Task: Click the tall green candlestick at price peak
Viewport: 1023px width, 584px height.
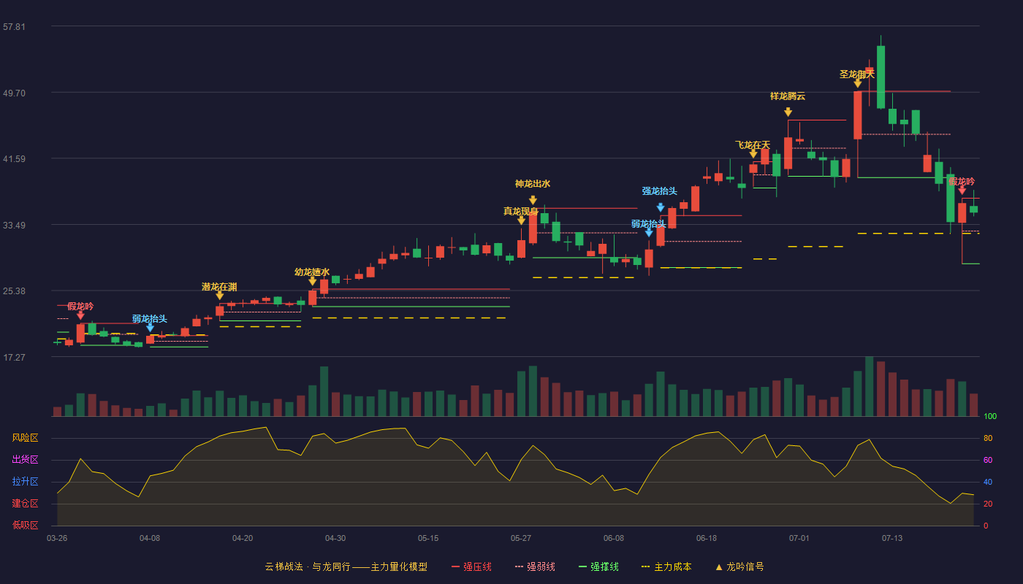Action: (x=881, y=77)
